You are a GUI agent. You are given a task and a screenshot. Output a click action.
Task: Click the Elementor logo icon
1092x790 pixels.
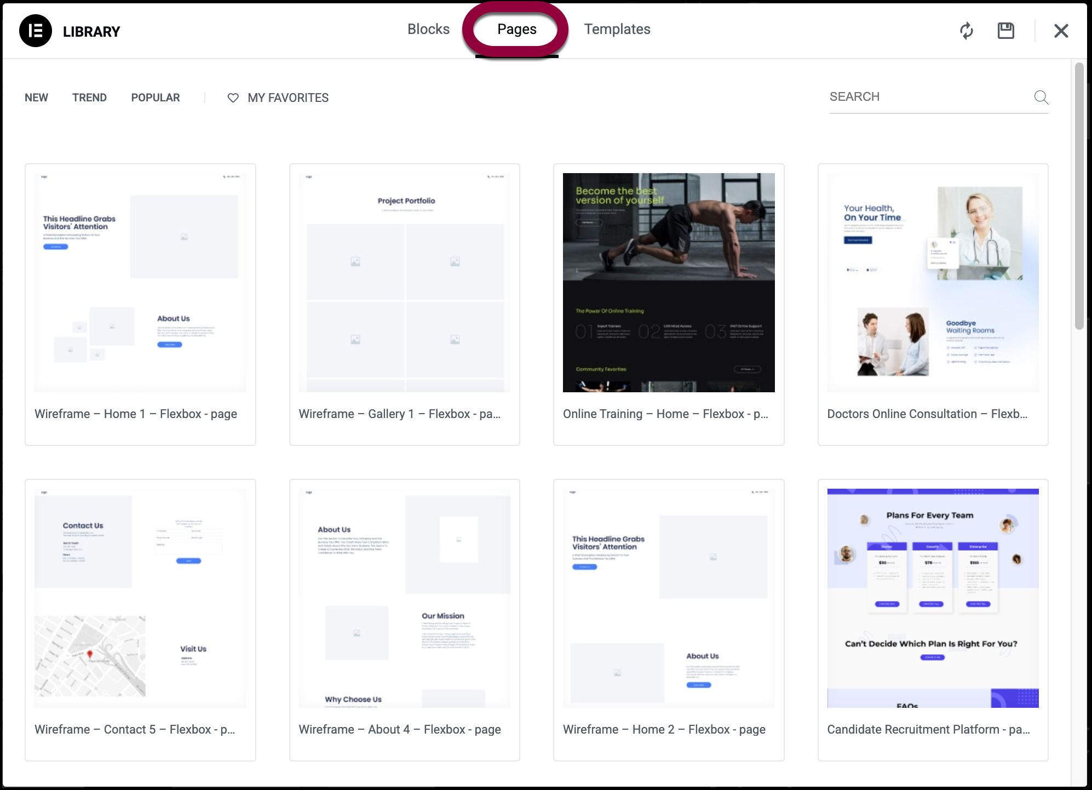tap(36, 31)
